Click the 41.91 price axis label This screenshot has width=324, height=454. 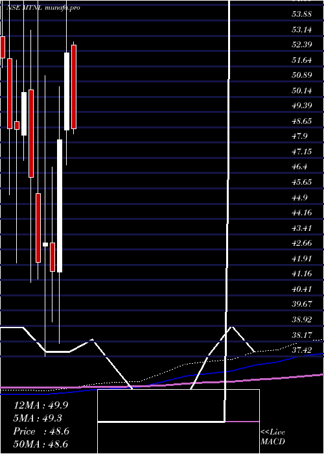point(302,258)
